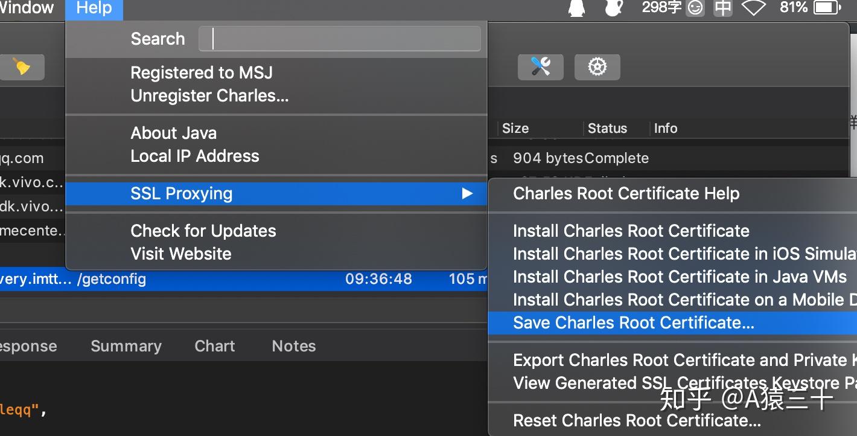The width and height of the screenshot is (857, 436).
Task: Sort by the Status column header
Action: (x=607, y=128)
